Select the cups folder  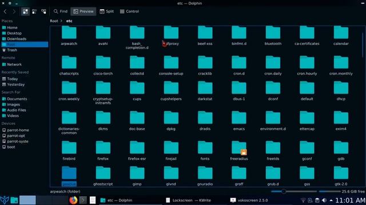click(x=137, y=91)
